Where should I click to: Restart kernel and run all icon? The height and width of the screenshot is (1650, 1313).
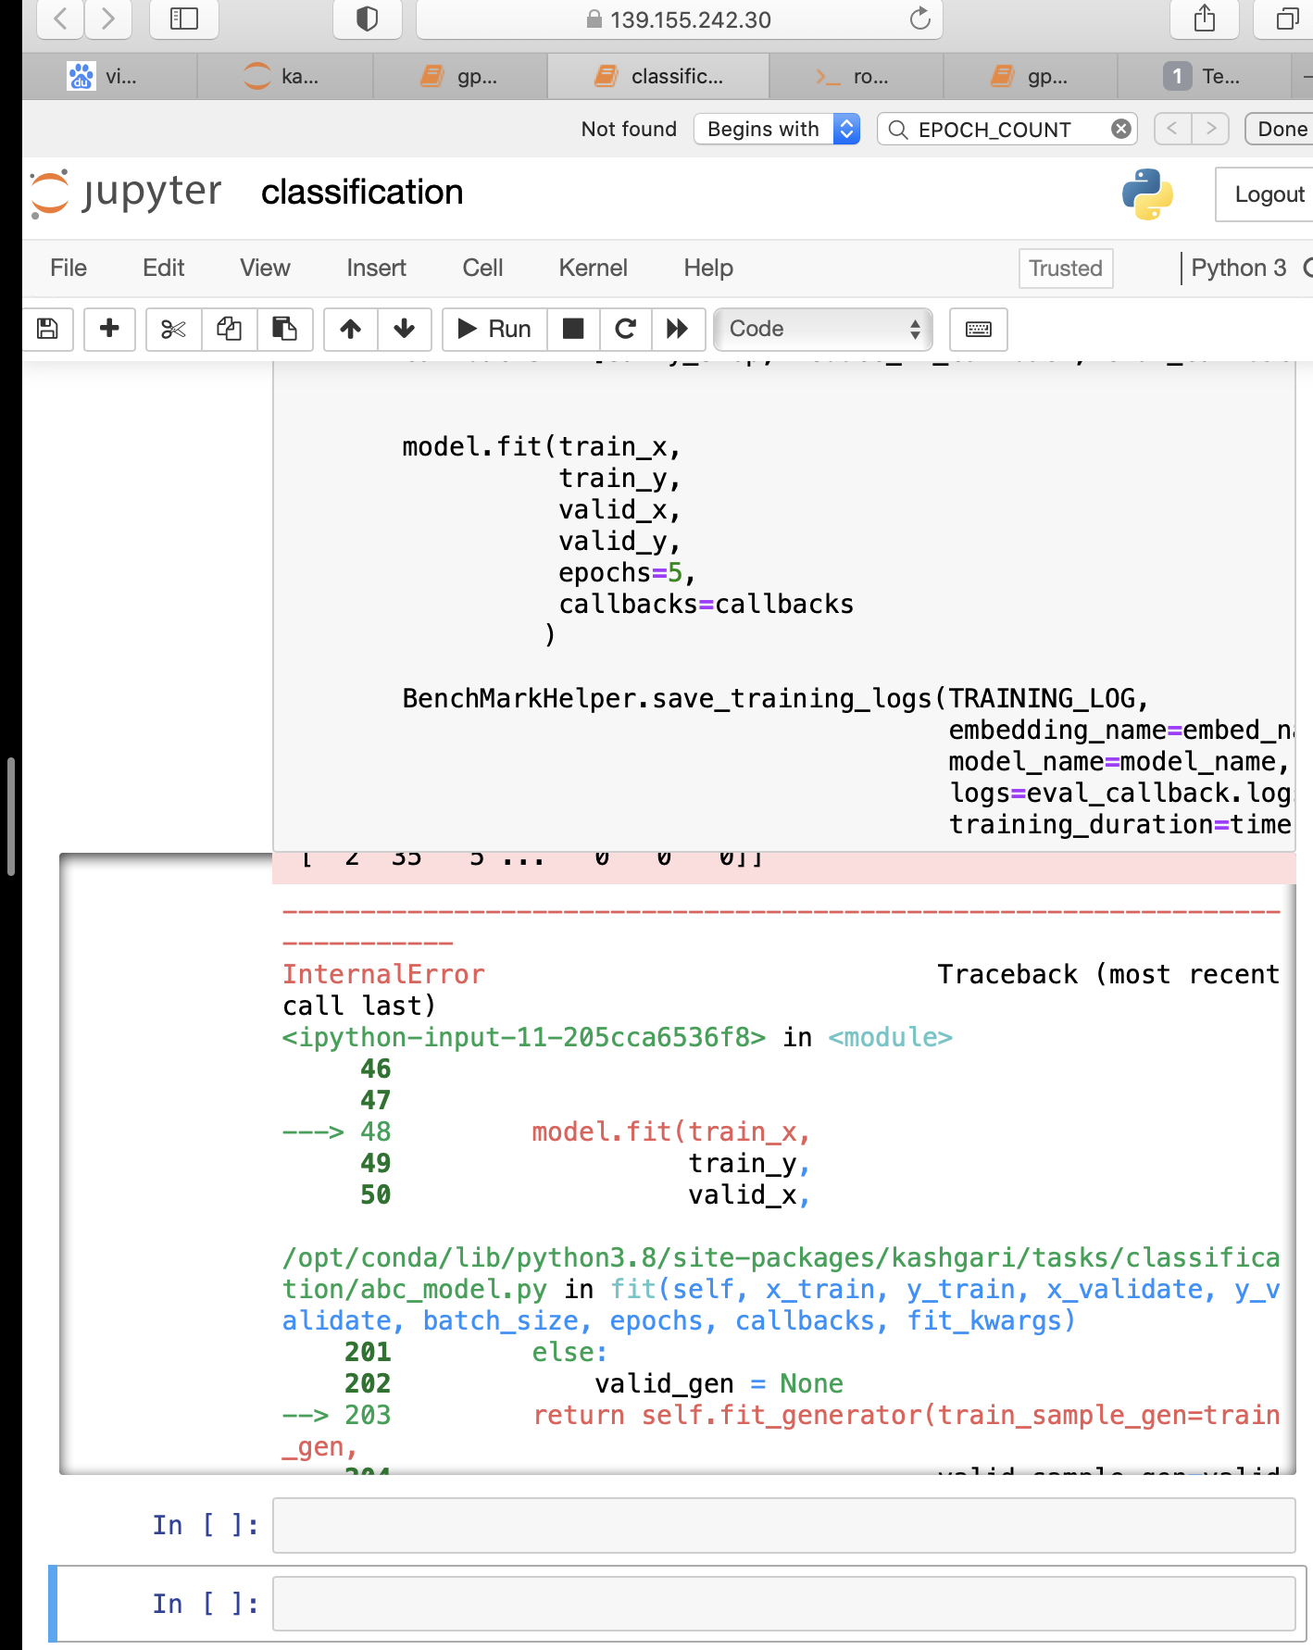tap(678, 329)
